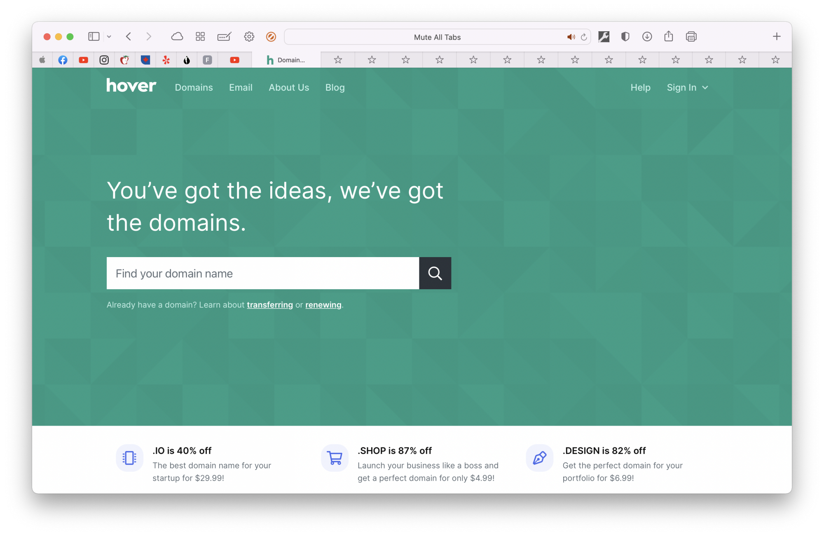This screenshot has height=536, width=824.
Task: Go to the Blog
Action: coord(335,87)
